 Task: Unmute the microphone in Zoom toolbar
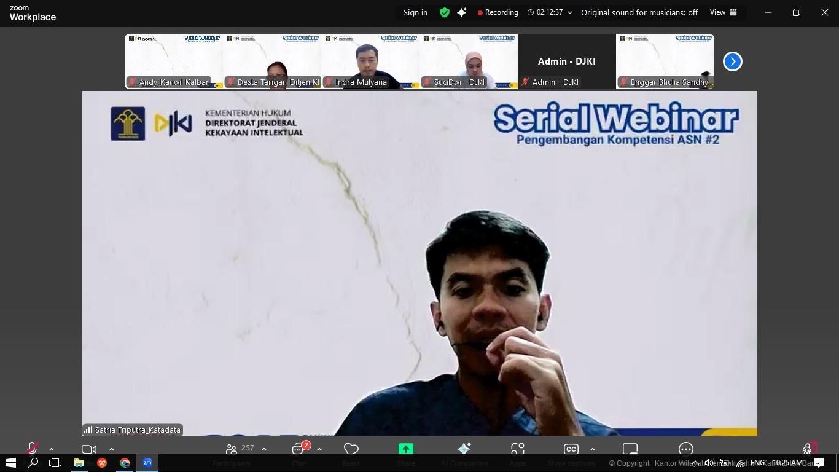tap(32, 449)
